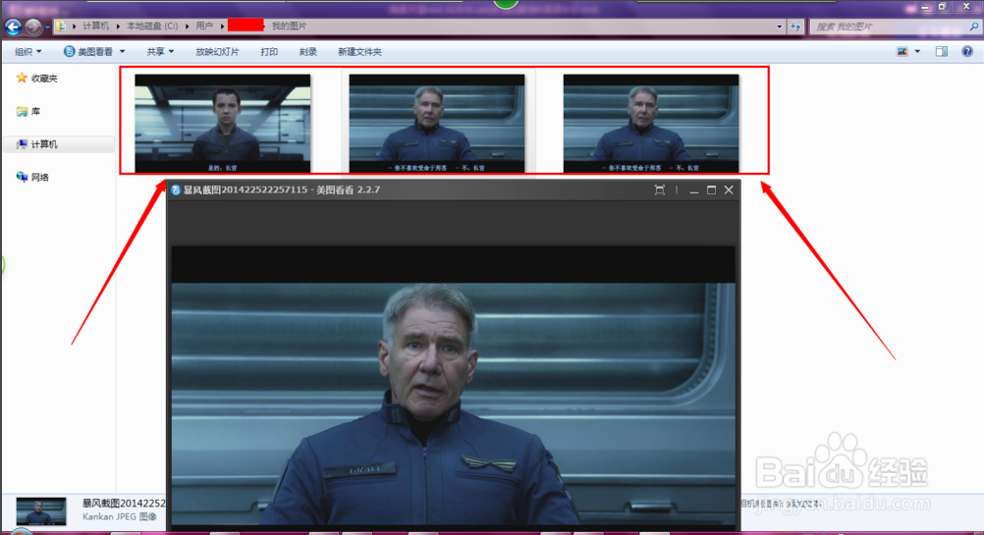Image resolution: width=984 pixels, height=535 pixels.
Task: Click the 美图看看 app icon in viewer title
Action: pyautogui.click(x=176, y=190)
